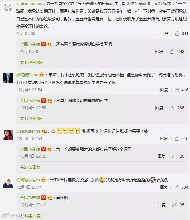Expand 共102条回复 thread

[31, 62]
